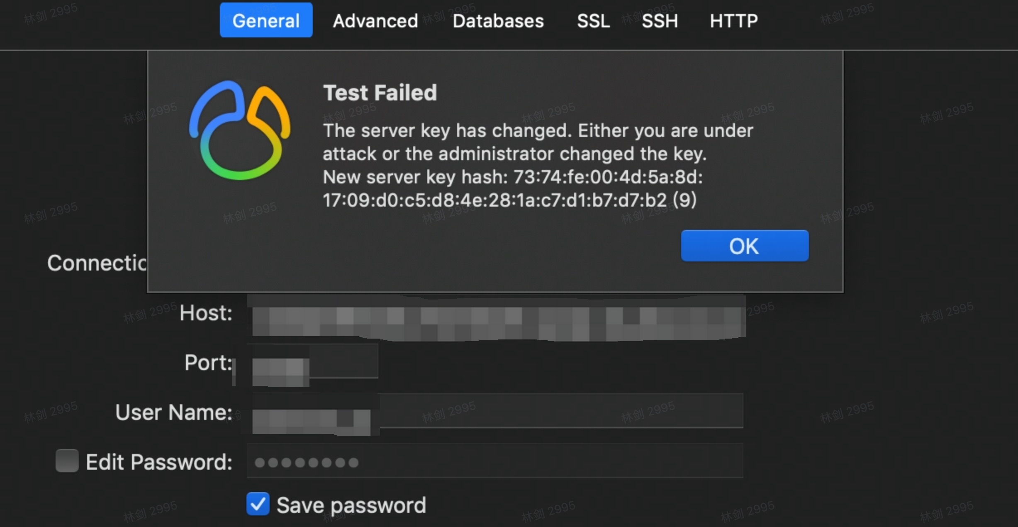The height and width of the screenshot is (527, 1018).
Task: Switch to the General tab
Action: click(266, 20)
